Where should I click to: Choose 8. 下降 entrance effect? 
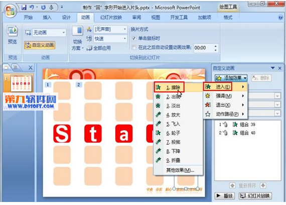178,151
